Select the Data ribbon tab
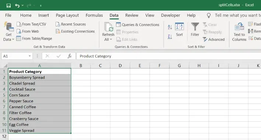The height and width of the screenshot is (140, 261). coord(114,15)
